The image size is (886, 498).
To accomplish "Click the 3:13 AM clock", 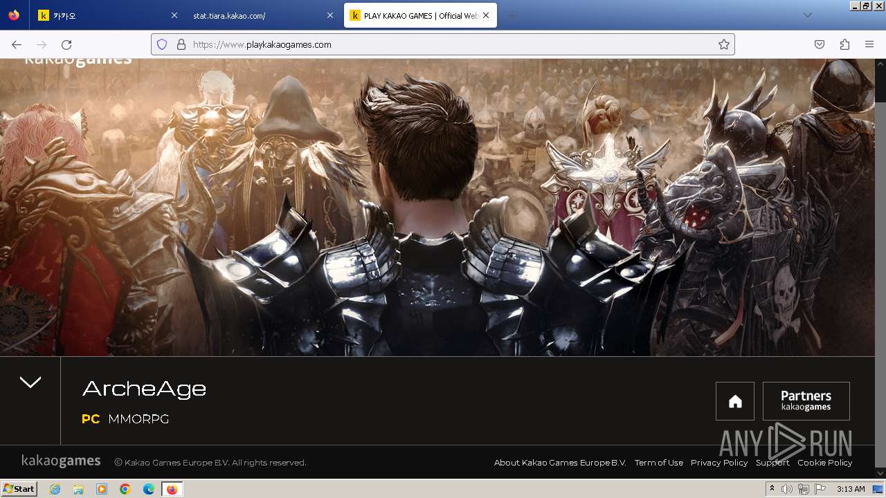I will tap(851, 489).
